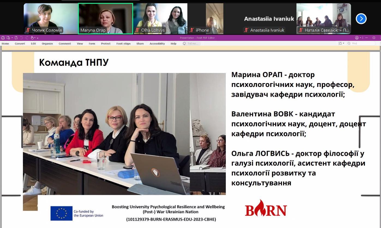381x228 pixels.
Task: Click the Redo arrow in Foxit toolbar
Action: [27, 38]
